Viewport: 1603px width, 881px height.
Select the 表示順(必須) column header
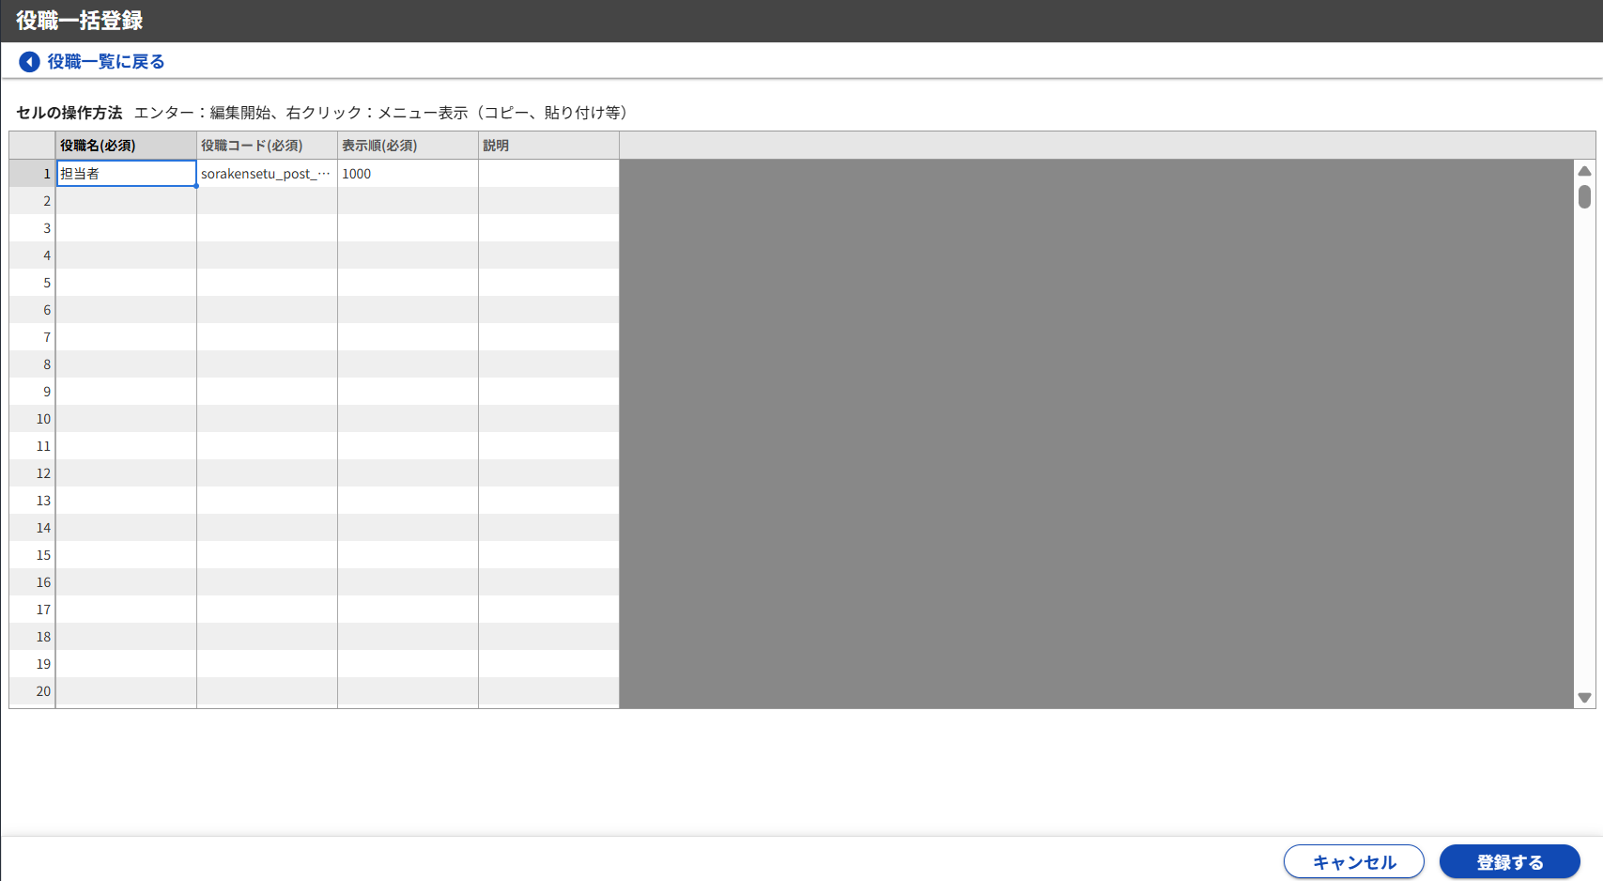pos(408,146)
